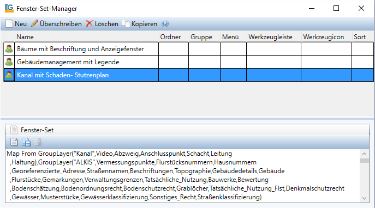Viewport: 375px width, 208px height.
Task: Click the Menü cell of Bäume row
Action: pyautogui.click(x=234, y=49)
